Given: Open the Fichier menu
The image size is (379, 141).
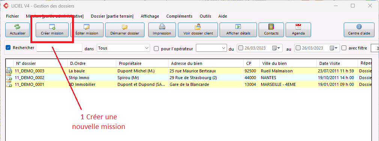Looking at the screenshot, I should 12,16.
